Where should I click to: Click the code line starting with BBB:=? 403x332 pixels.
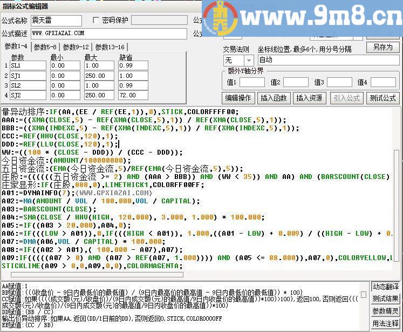coord(151,128)
